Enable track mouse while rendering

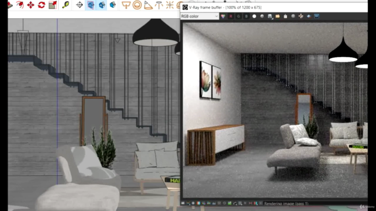301,16
